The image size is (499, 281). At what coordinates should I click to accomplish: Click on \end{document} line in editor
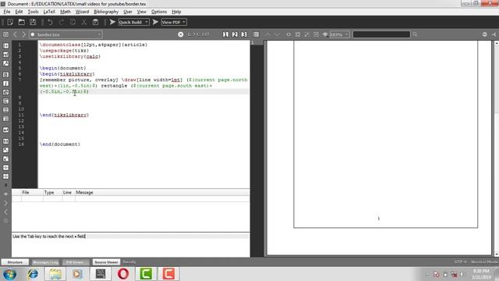60,144
